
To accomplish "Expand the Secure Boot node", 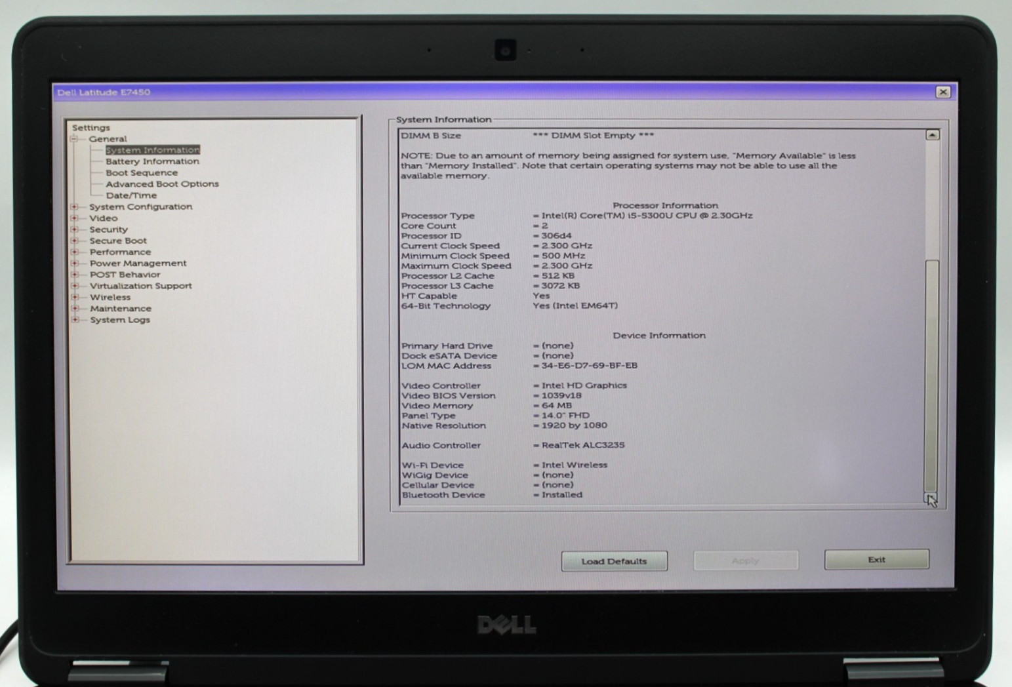I will [74, 241].
